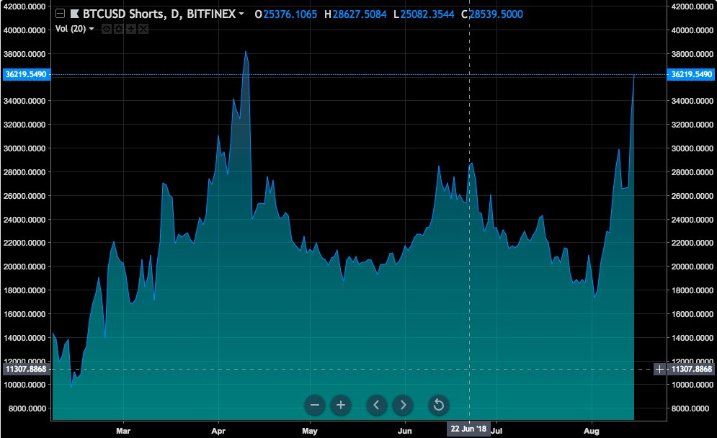Click the 24000.0000 label on the left price axis
The image size is (717, 438).
pos(25,220)
